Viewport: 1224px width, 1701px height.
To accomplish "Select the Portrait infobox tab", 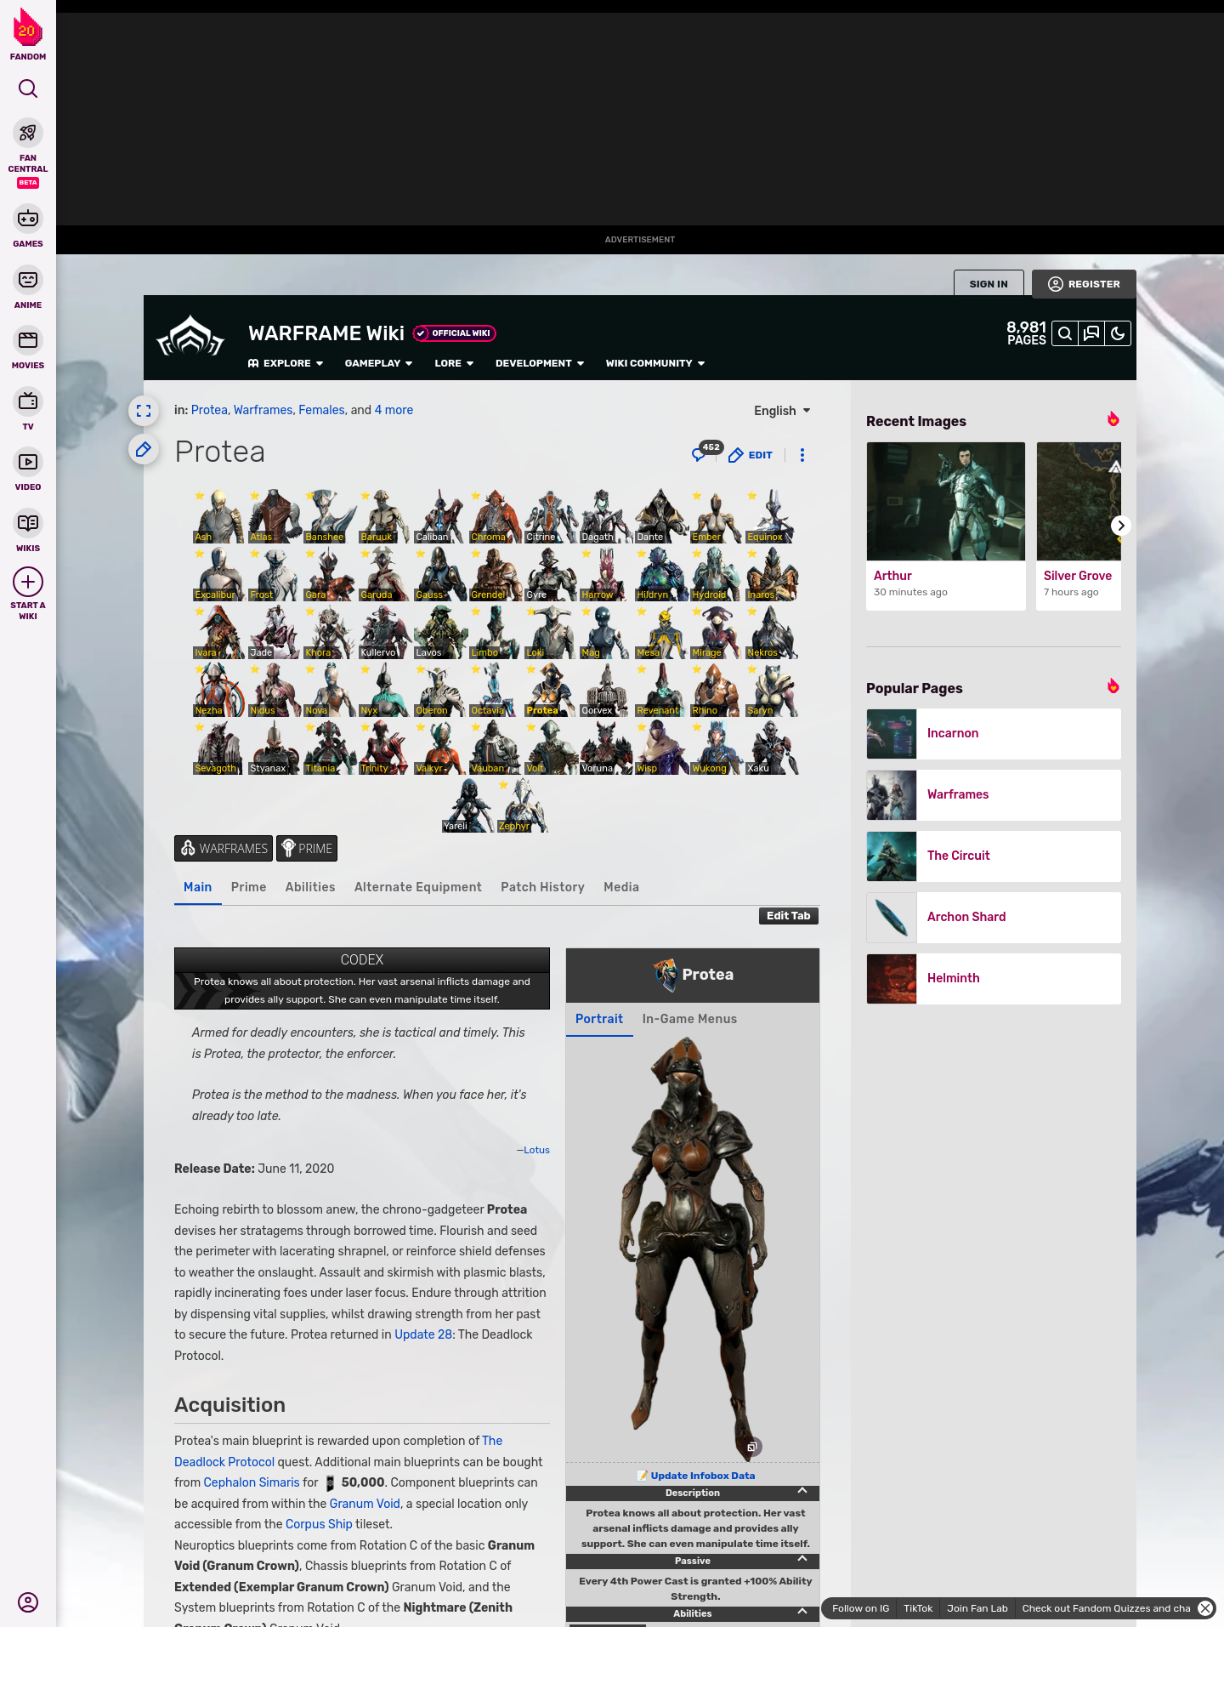I will click(x=599, y=1019).
